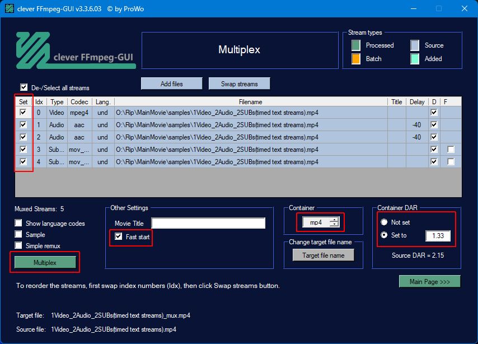478x344 pixels.
Task: Click the Filename column header
Action: tap(251, 101)
